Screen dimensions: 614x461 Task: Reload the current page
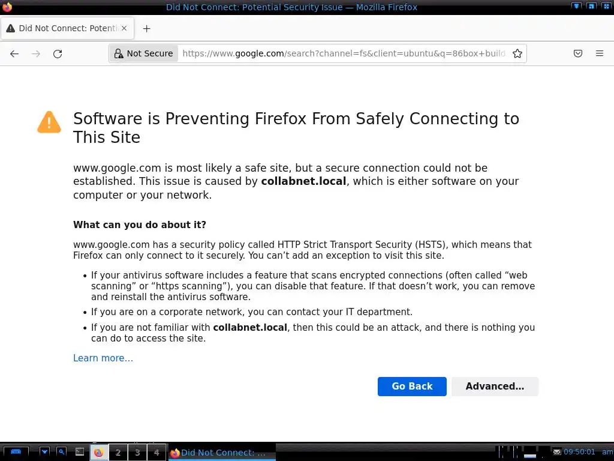click(58, 53)
